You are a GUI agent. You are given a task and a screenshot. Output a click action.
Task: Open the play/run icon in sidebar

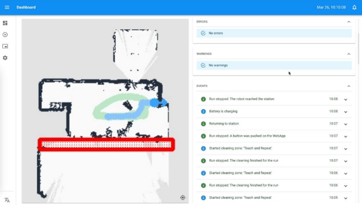tap(5, 35)
